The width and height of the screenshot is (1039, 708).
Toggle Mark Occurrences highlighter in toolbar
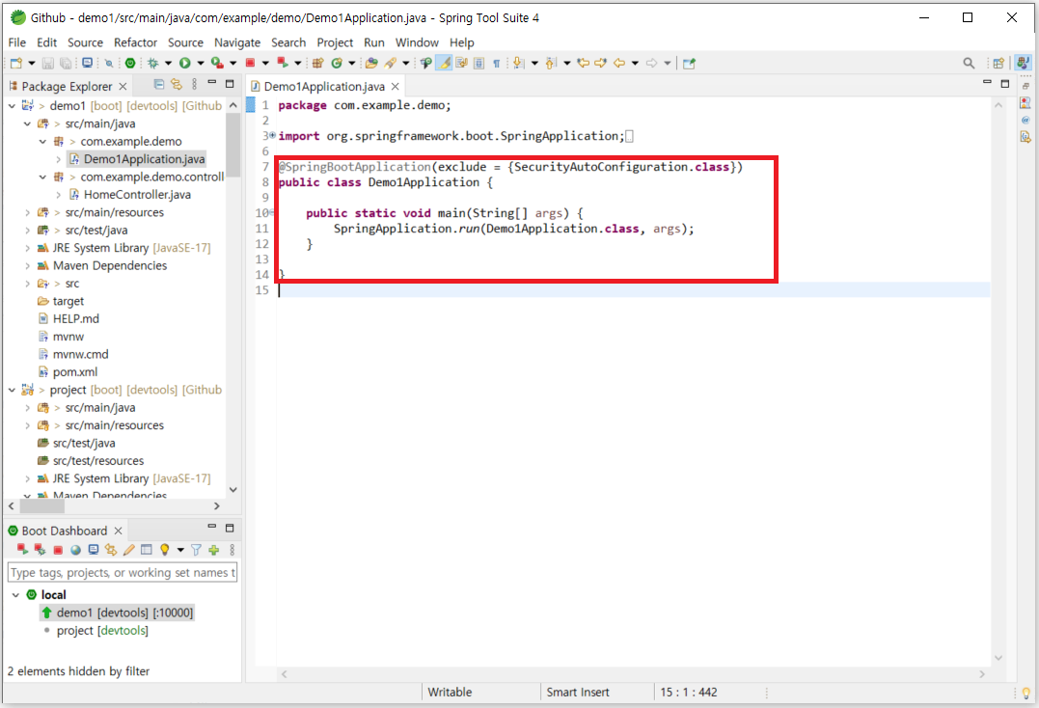[x=445, y=63]
